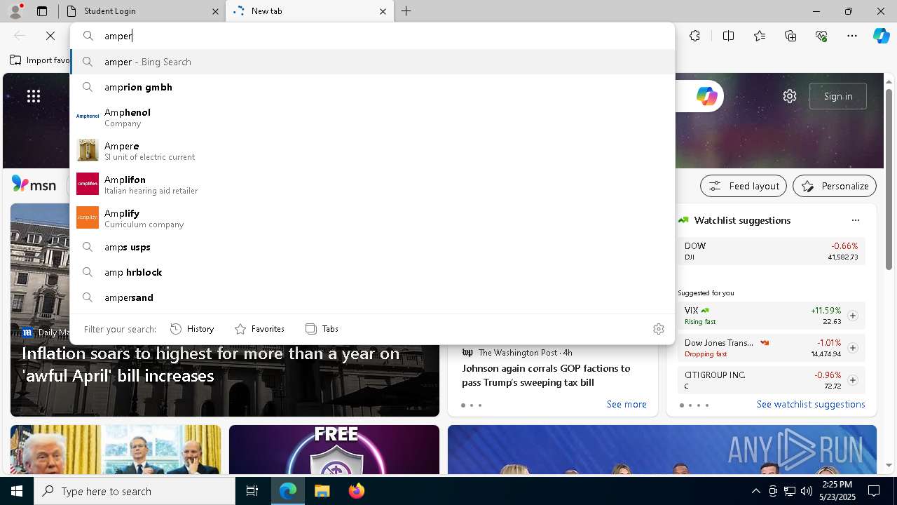Click the Personalize button
The height and width of the screenshot is (505, 897).
pos(835,186)
